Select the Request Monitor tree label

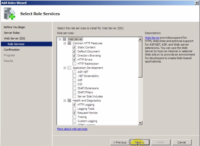point(88,113)
